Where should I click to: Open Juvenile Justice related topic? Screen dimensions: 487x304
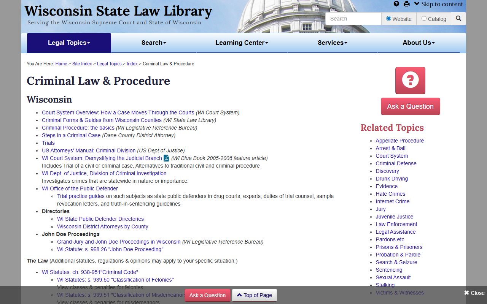(x=395, y=217)
